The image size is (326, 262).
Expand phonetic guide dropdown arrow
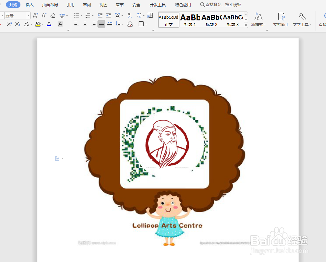67,15
